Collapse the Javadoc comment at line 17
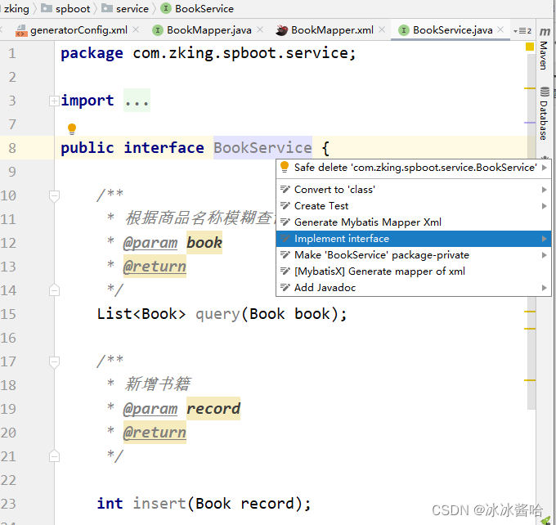Image resolution: width=556 pixels, height=525 pixels. click(x=54, y=362)
